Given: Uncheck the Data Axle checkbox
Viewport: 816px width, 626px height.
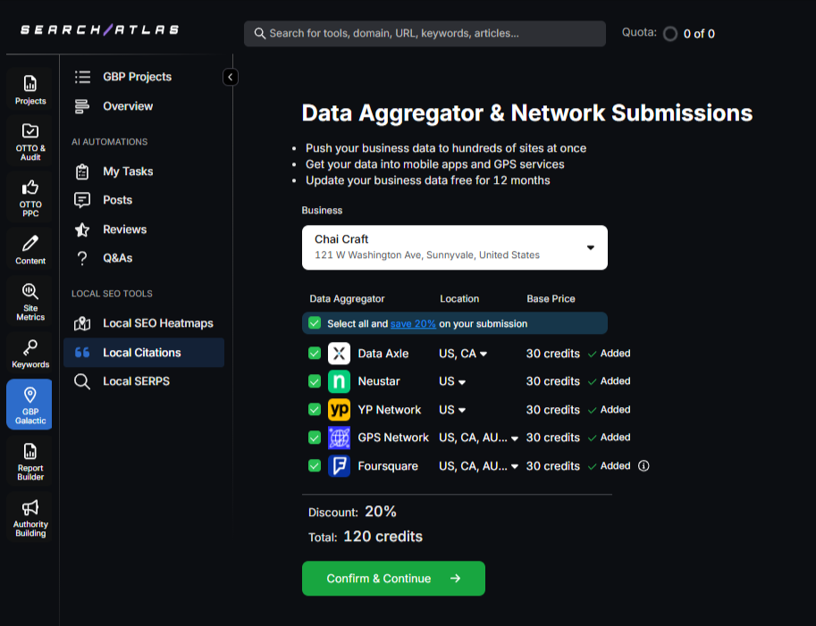Looking at the screenshot, I should click(315, 354).
